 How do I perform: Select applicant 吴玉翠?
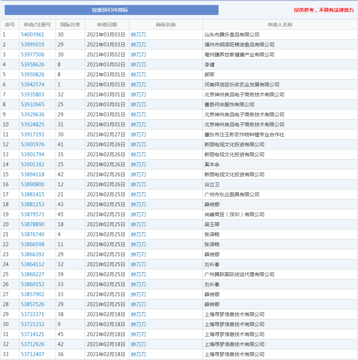[x=212, y=224]
